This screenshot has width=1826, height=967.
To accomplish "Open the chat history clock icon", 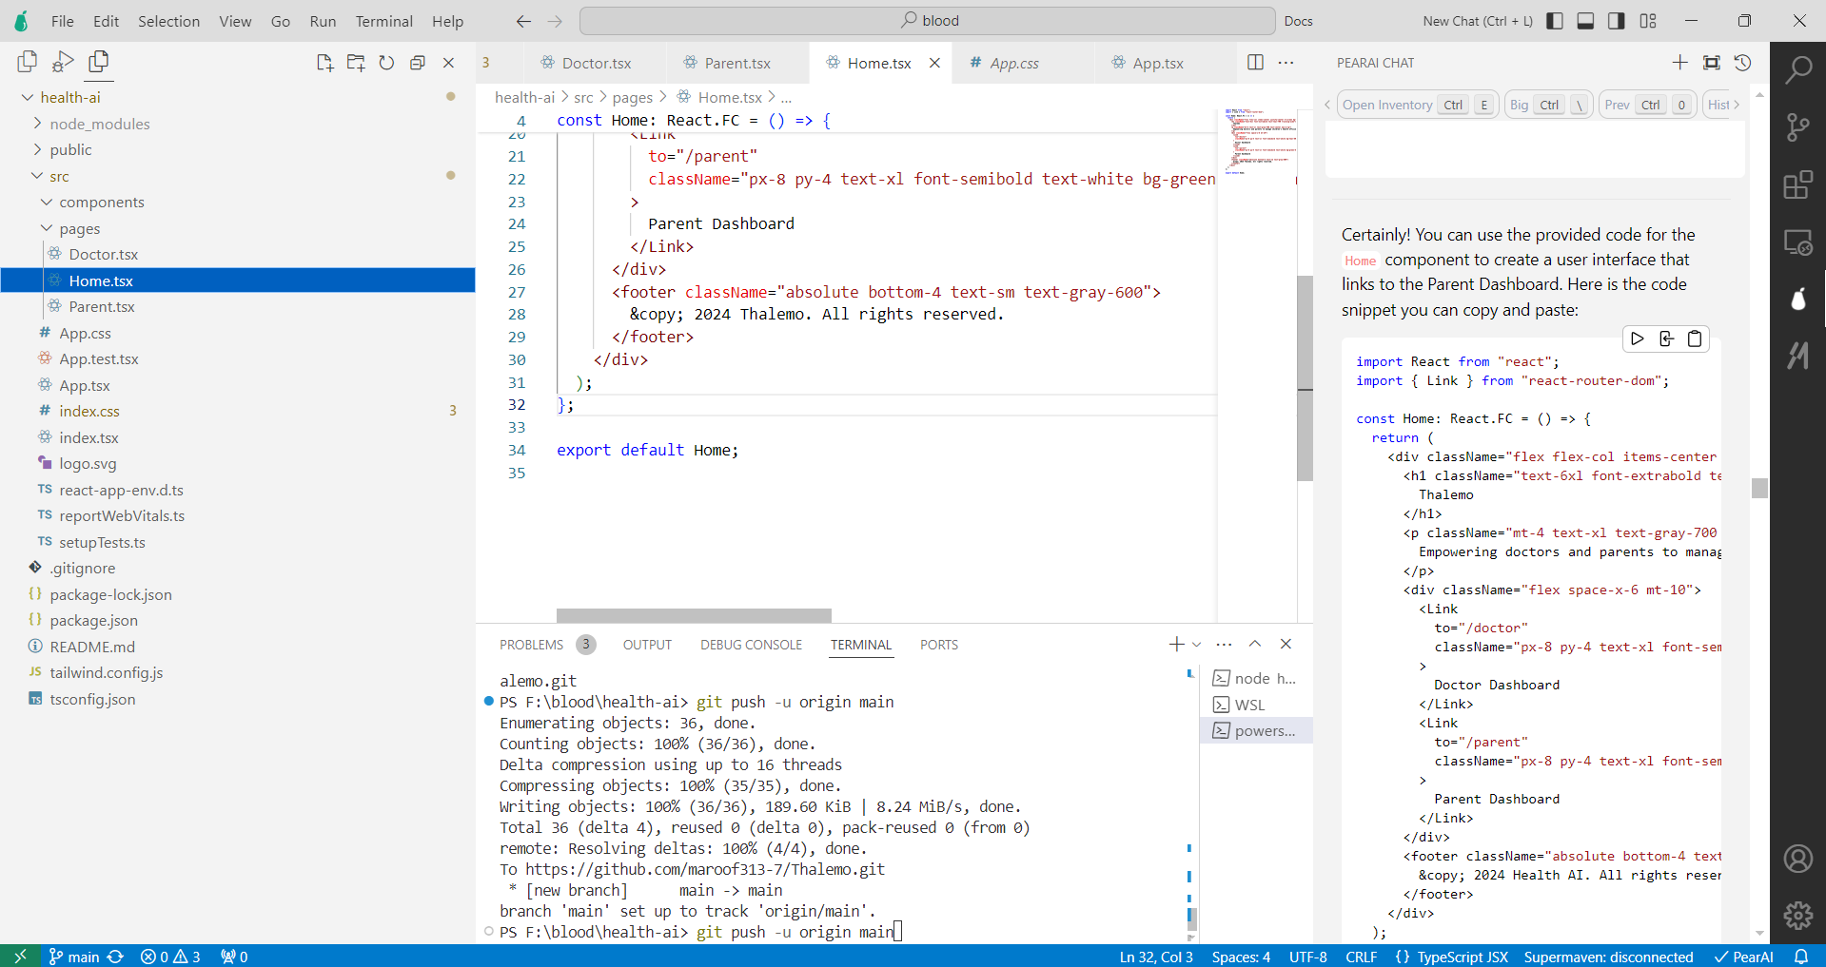I will click(1742, 63).
